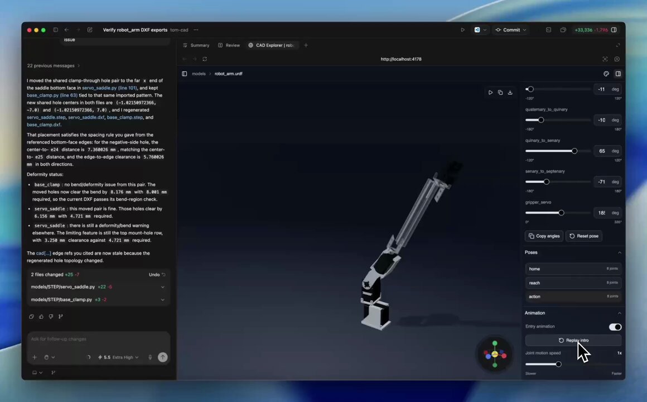Screen dimensions: 647x402
Task: Add an attachment with the plus icon
Action: 35,357
